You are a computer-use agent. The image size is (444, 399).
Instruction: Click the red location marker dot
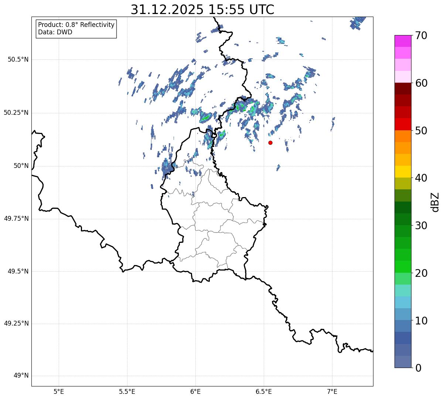(x=270, y=142)
